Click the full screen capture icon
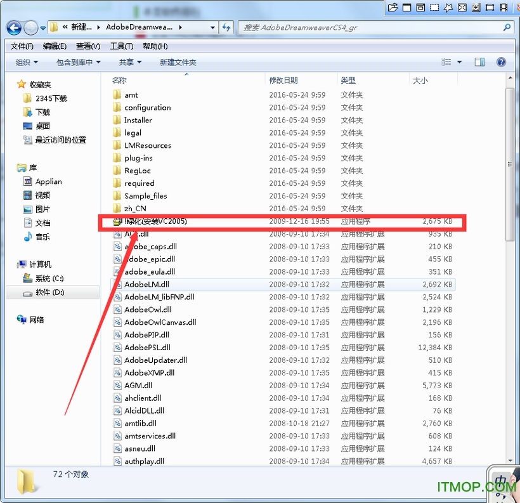The image size is (520, 503). coord(462,8)
